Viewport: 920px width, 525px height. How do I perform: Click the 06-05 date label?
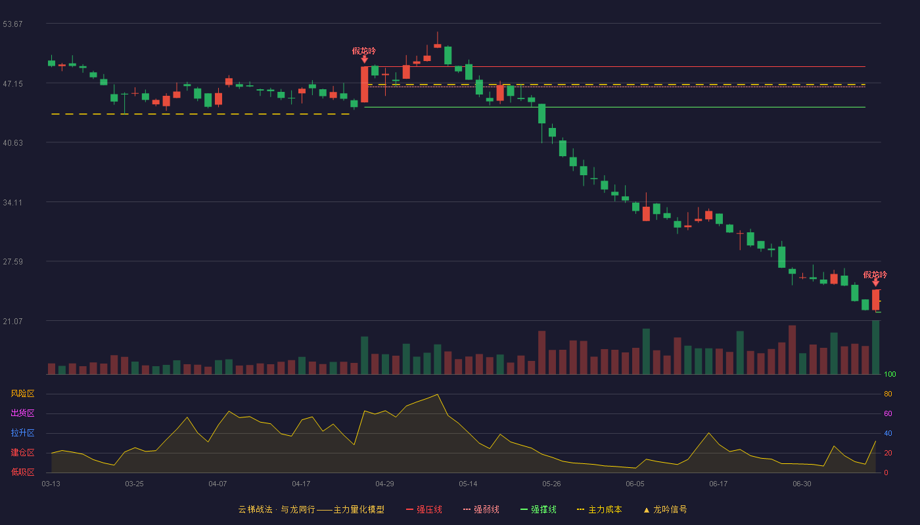click(635, 484)
